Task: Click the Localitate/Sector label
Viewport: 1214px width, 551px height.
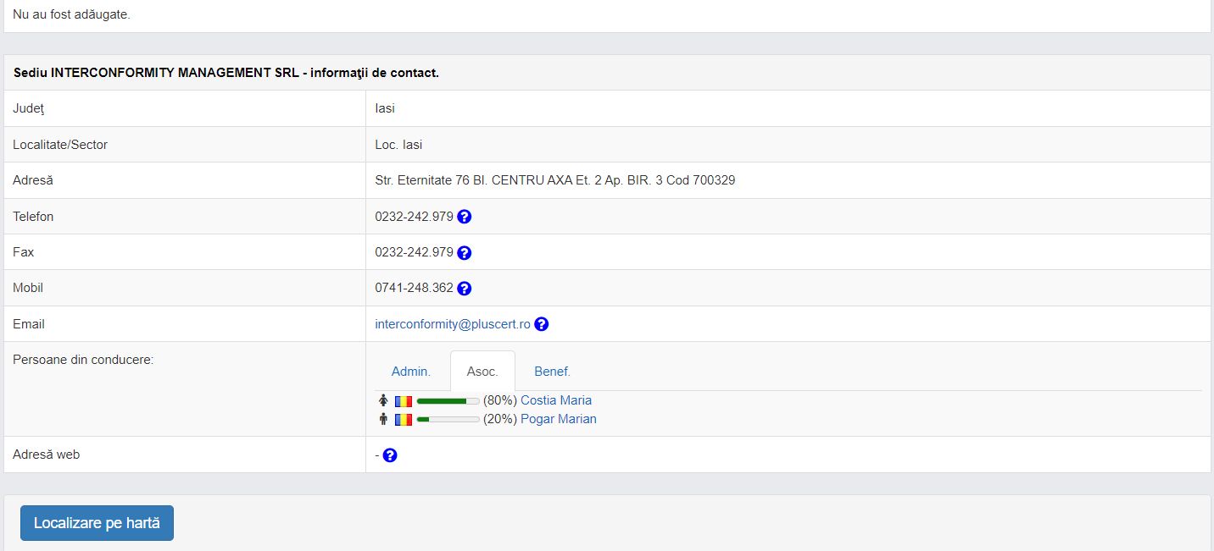Action: click(60, 145)
